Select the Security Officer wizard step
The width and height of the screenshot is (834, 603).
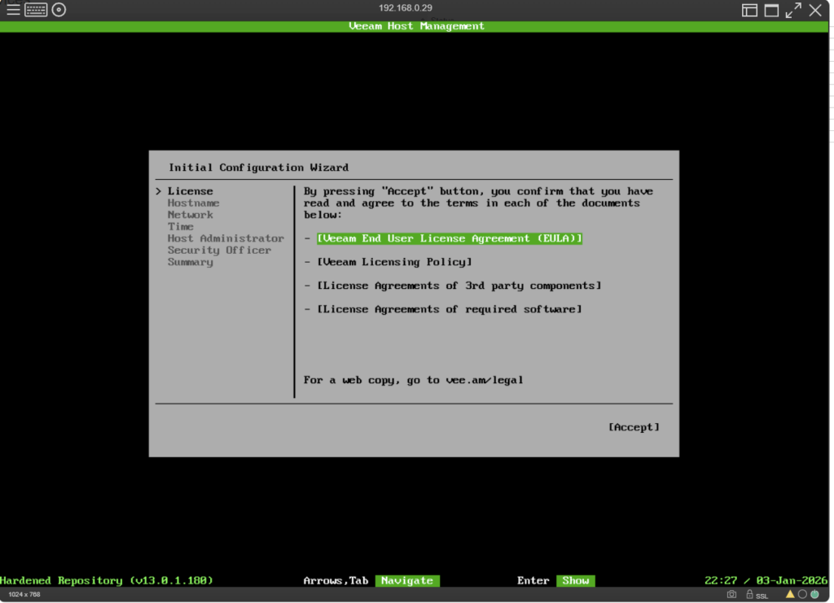click(219, 250)
